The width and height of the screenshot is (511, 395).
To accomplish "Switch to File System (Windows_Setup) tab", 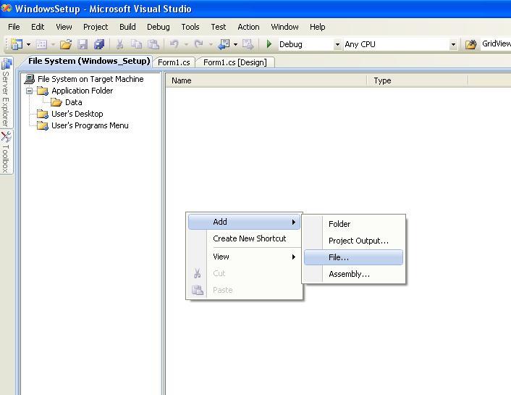I will pos(88,61).
